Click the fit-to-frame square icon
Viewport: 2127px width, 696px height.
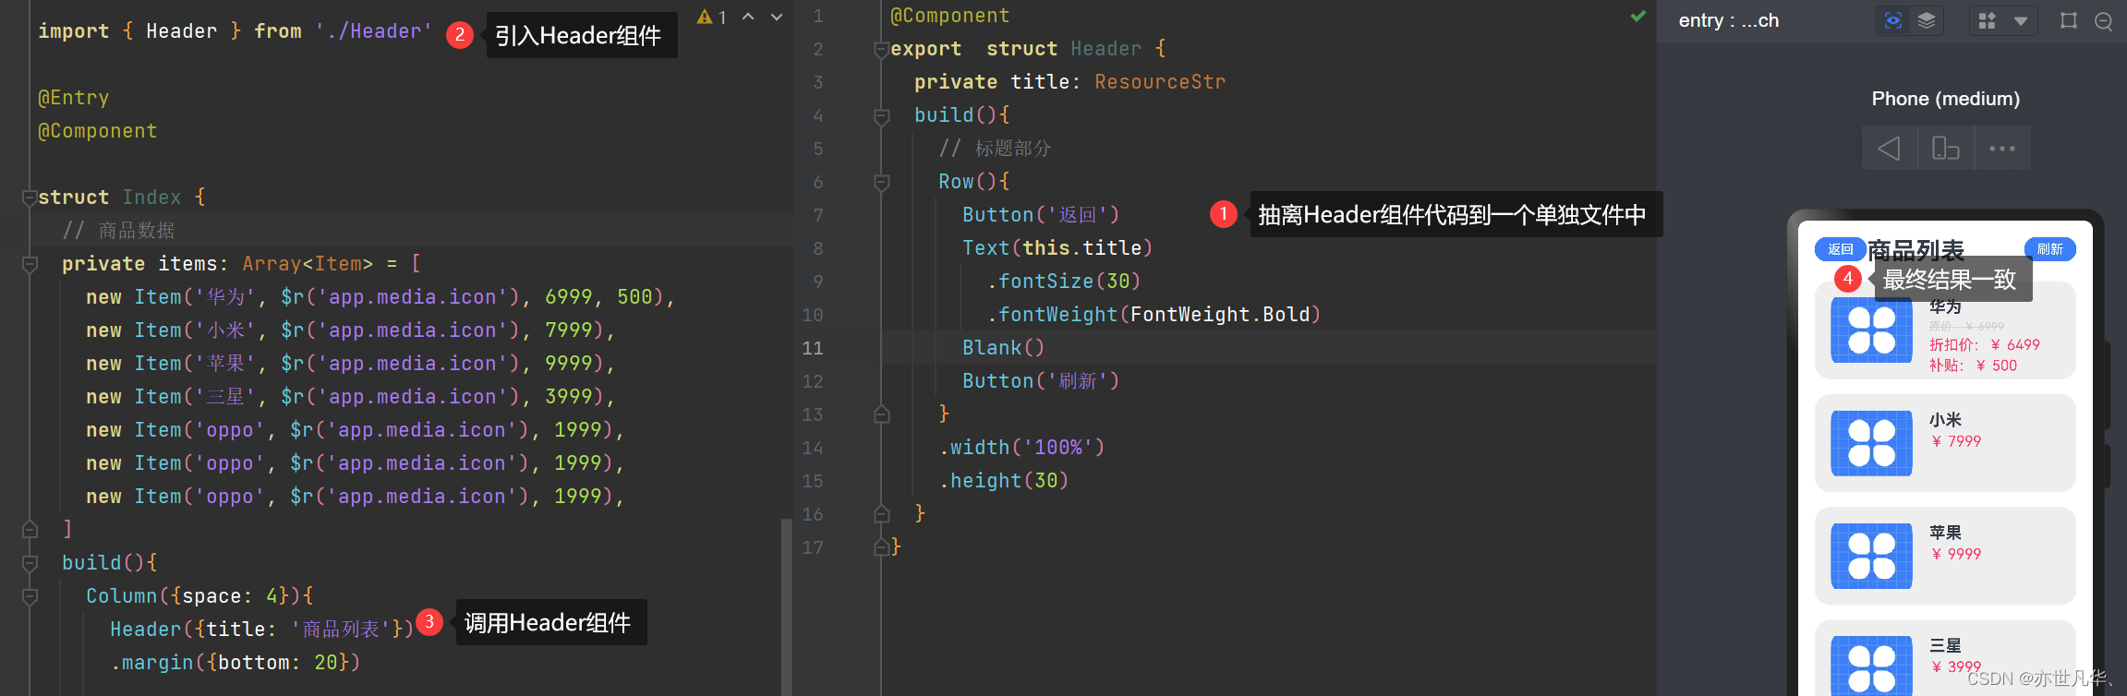point(2069,21)
